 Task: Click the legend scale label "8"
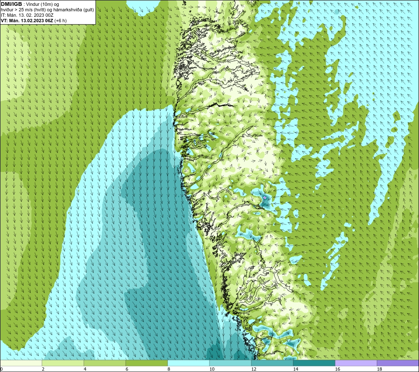click(169, 369)
